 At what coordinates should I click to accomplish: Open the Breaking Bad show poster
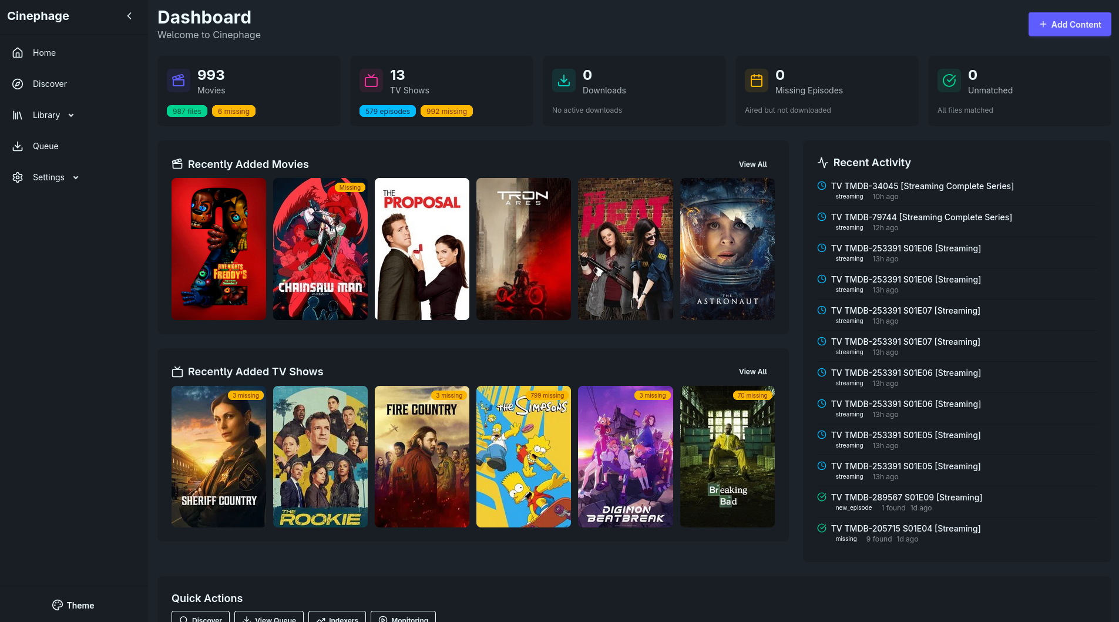[727, 456]
